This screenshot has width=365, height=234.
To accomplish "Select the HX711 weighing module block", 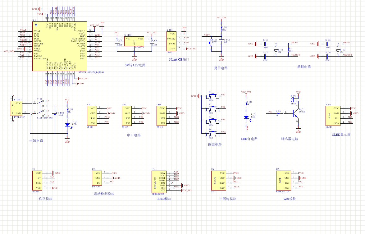I will click(37, 181).
